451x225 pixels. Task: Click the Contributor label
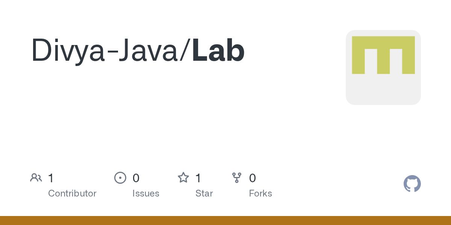pyautogui.click(x=72, y=193)
